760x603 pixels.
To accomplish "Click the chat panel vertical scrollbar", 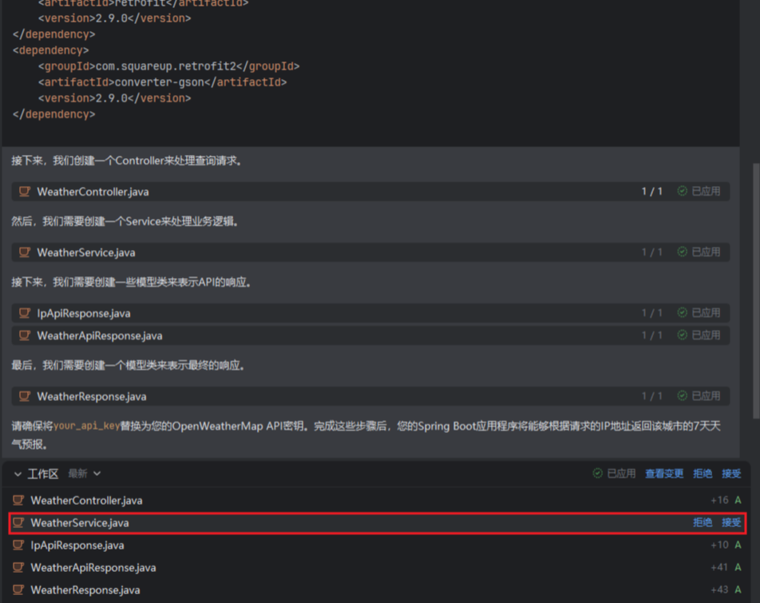I will 756,291.
